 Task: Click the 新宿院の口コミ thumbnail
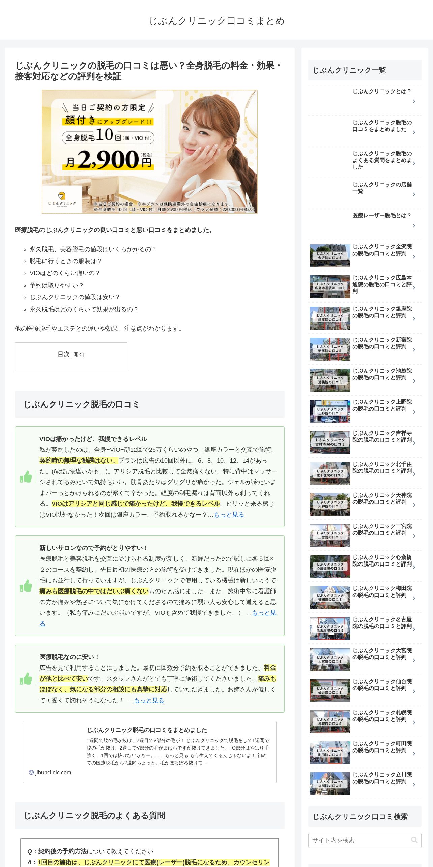coord(330,349)
